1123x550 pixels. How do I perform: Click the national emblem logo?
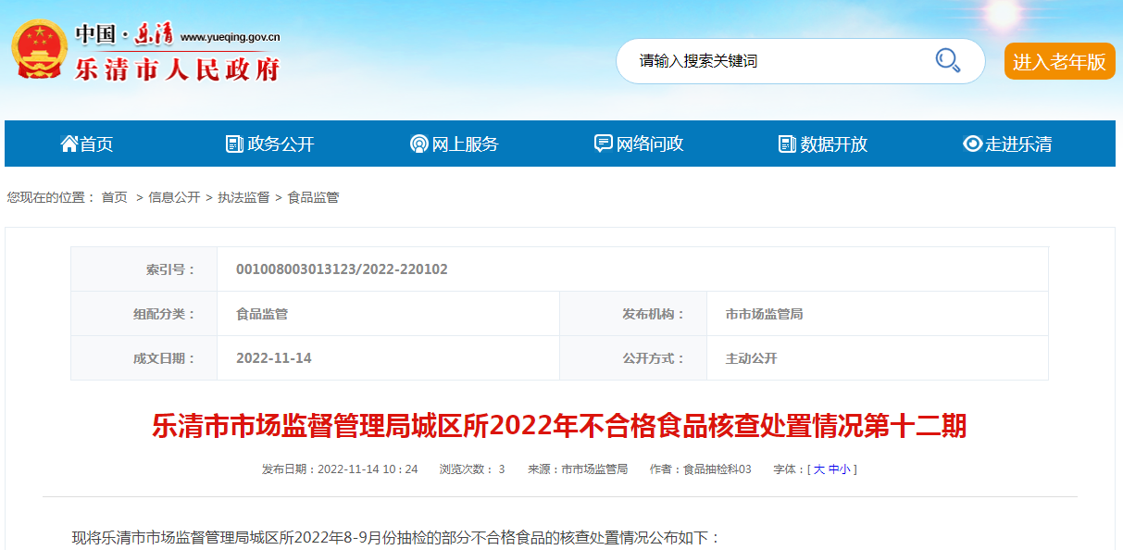(40, 50)
